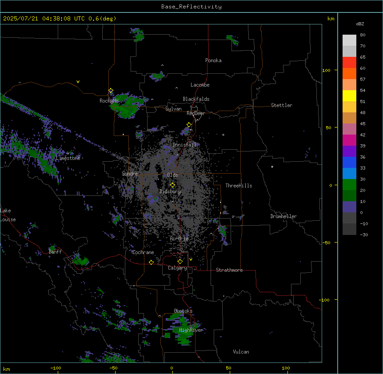
Task: Pick the yellow 51–54 dBZ legend swatch
Action: (x=349, y=95)
